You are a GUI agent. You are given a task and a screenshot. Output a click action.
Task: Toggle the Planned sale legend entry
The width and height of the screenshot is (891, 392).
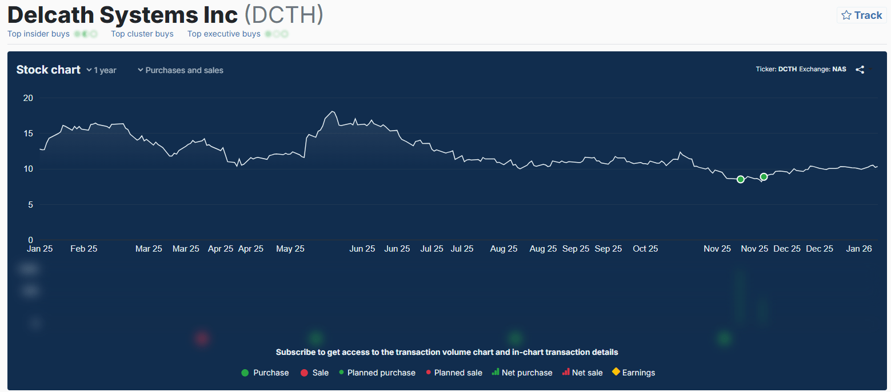(x=454, y=373)
